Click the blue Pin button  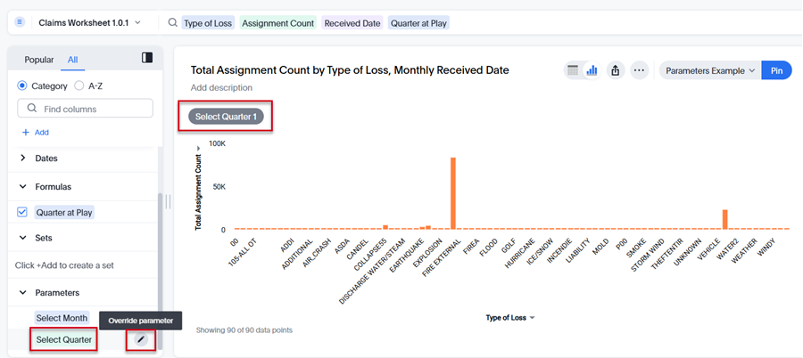(776, 70)
